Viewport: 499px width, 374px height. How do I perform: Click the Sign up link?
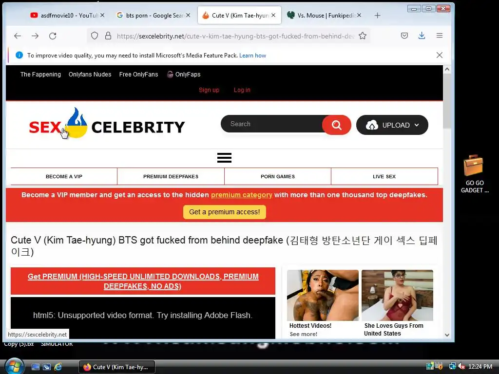[x=209, y=90]
